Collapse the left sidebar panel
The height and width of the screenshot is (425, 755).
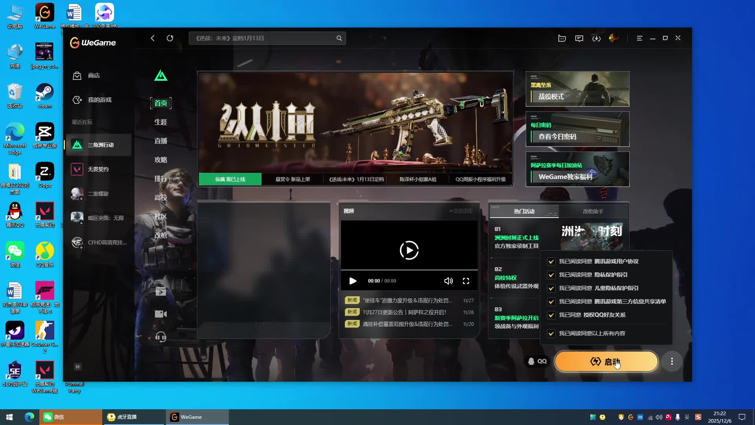(x=78, y=367)
